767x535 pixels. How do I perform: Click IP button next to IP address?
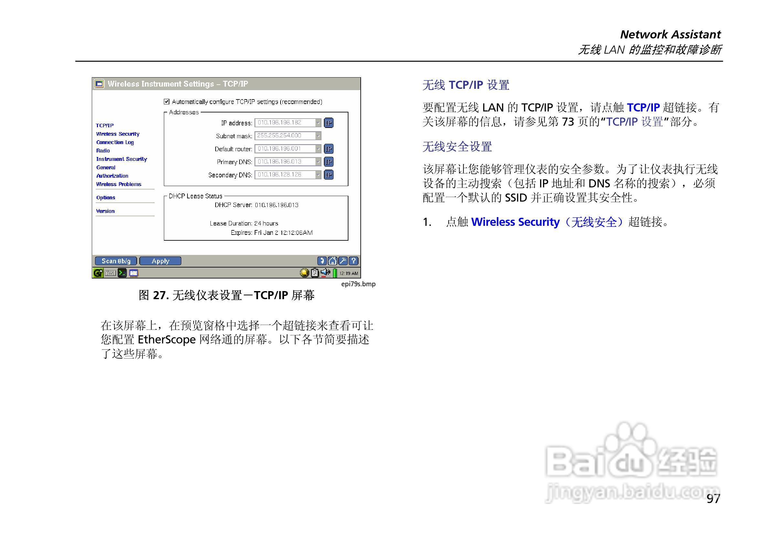pos(329,123)
